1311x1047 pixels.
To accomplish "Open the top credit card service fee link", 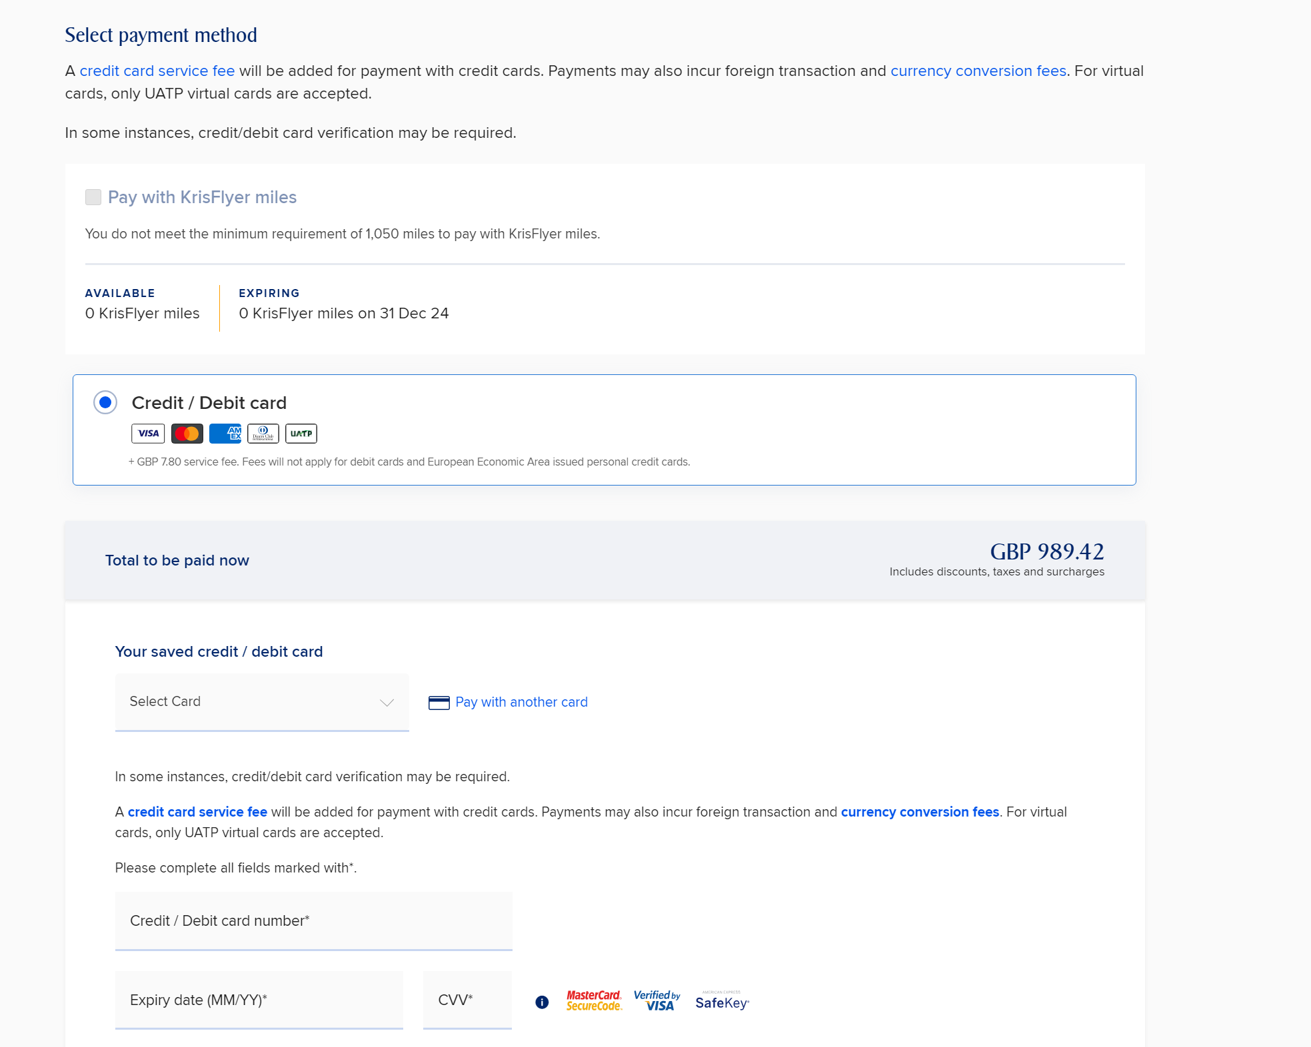I will pyautogui.click(x=157, y=71).
